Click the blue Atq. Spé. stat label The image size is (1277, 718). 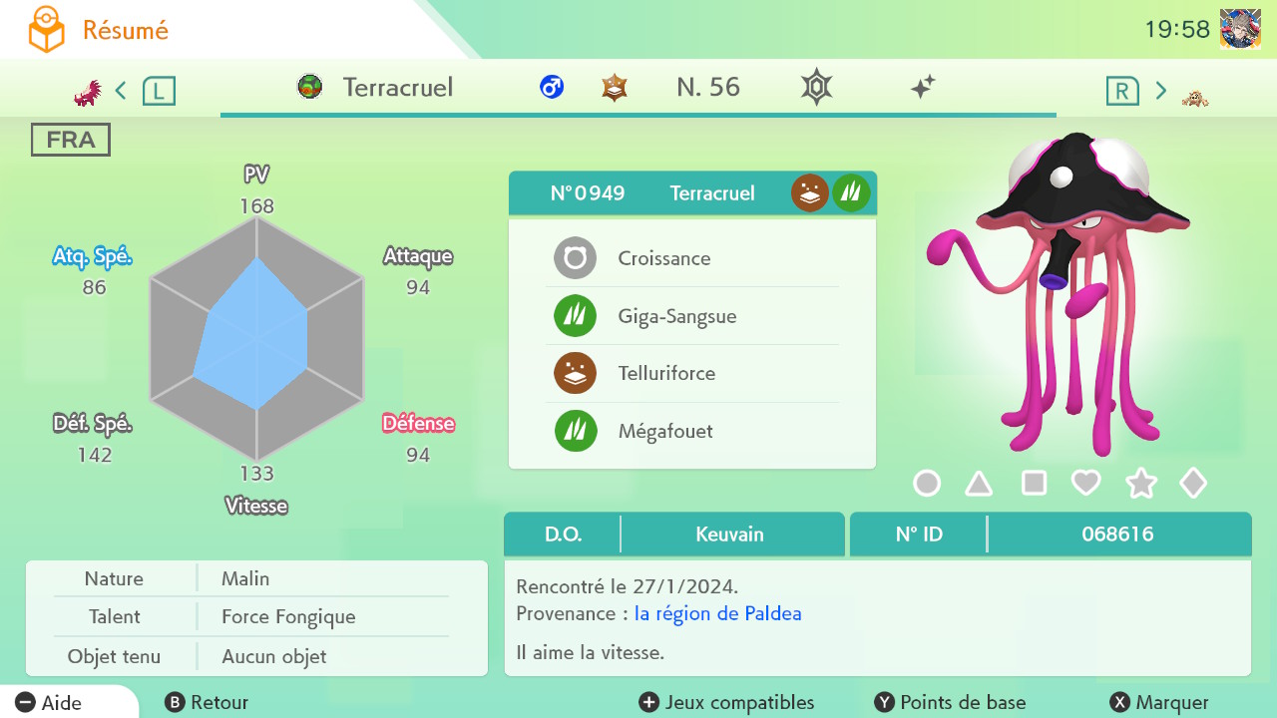[93, 256]
